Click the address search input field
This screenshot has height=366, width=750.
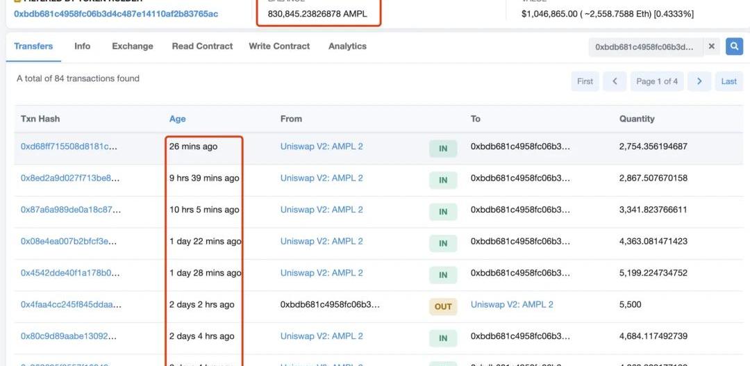click(644, 47)
